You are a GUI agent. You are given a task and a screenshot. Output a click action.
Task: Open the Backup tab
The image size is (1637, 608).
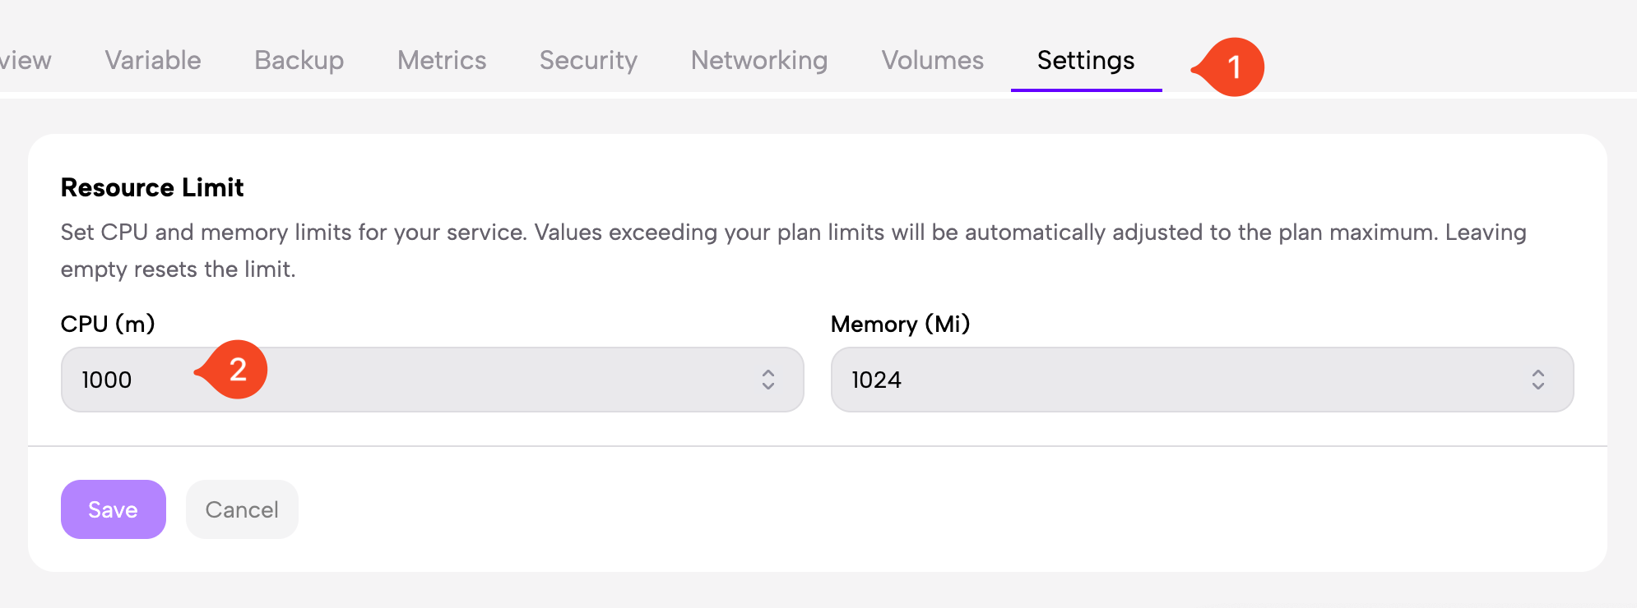tap(299, 60)
